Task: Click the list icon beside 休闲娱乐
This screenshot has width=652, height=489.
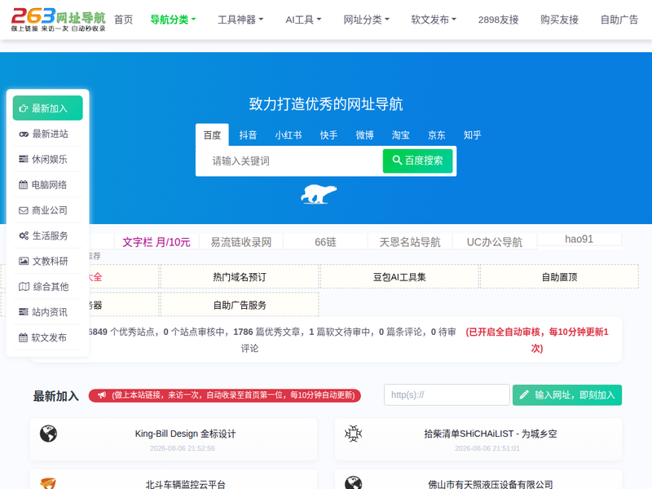Action: 24,159
